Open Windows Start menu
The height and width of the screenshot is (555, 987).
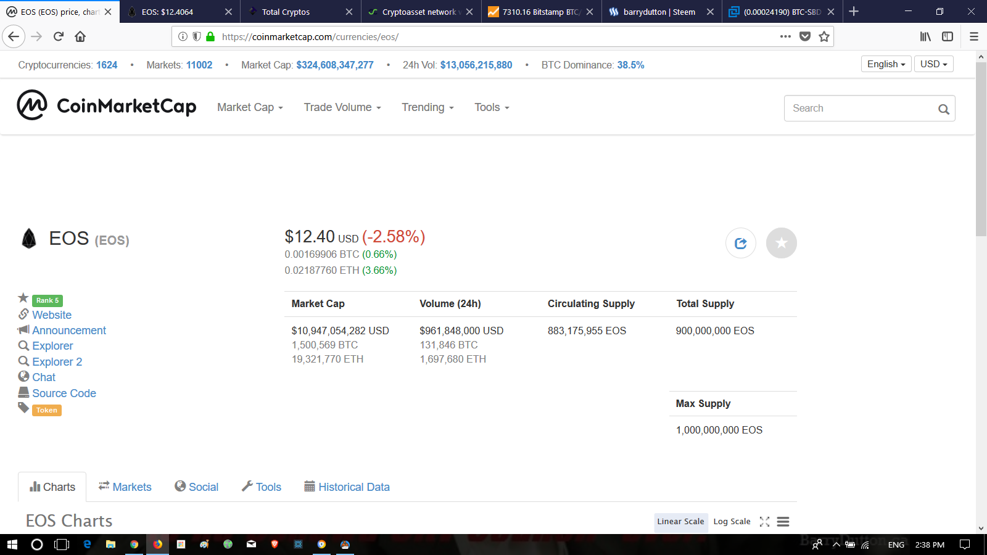point(12,545)
